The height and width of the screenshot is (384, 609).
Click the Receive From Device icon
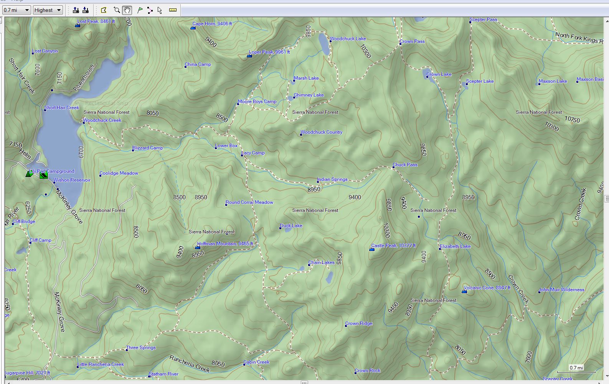coord(86,10)
